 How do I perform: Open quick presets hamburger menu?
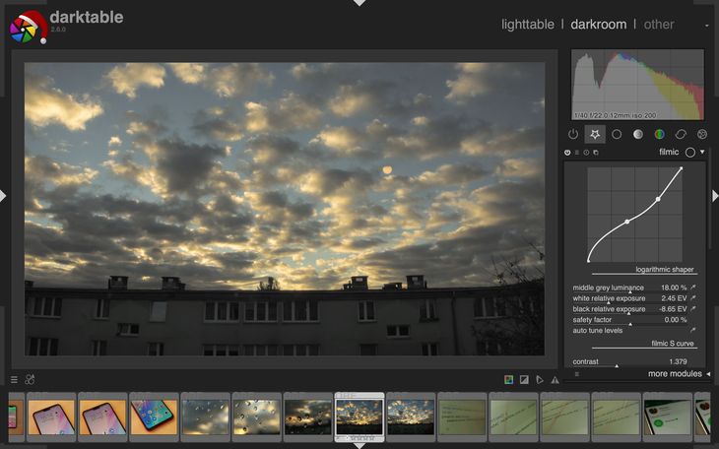[14, 380]
